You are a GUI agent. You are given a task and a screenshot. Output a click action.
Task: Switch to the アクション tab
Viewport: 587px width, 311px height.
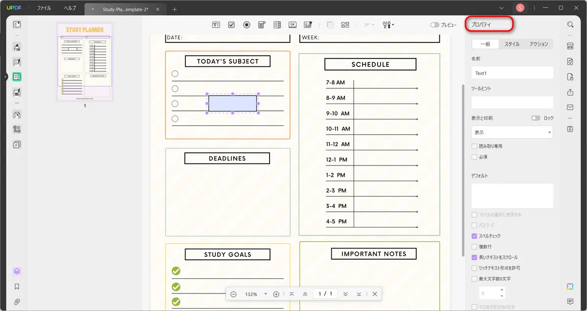pos(539,44)
